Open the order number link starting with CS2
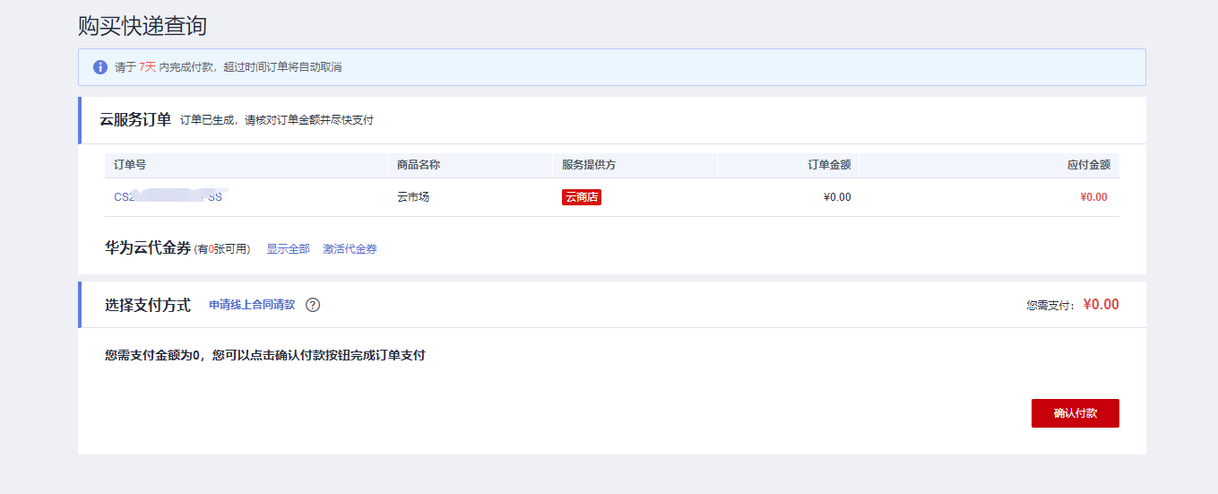The height and width of the screenshot is (494, 1218). (x=168, y=197)
